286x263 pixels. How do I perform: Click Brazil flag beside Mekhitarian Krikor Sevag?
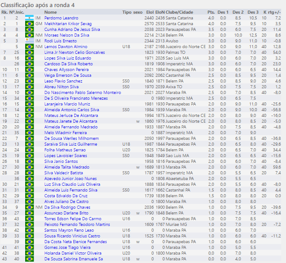coord(30,23)
